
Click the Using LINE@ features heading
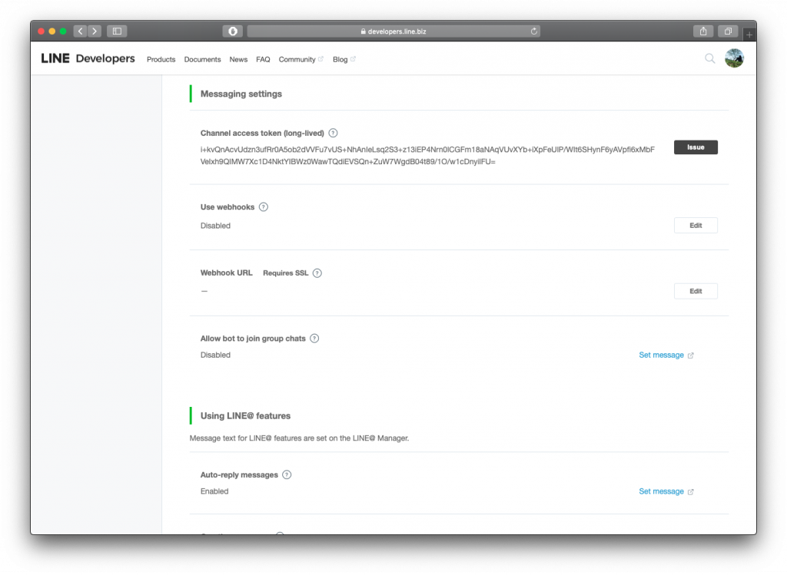click(245, 415)
